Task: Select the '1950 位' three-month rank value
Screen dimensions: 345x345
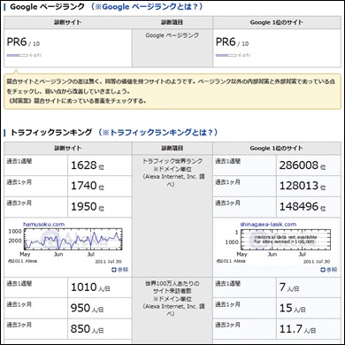Action: (x=88, y=207)
